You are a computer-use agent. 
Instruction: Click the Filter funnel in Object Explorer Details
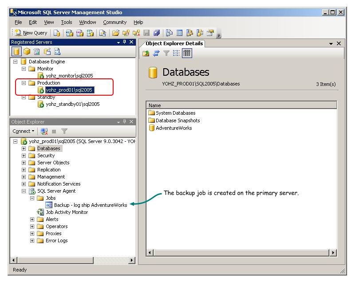tap(166, 53)
